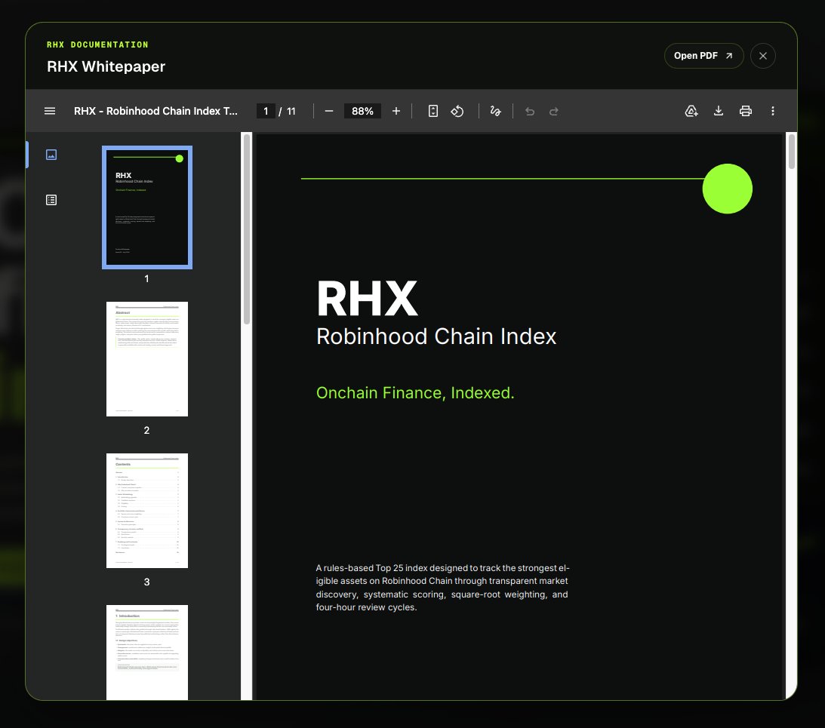
Task: Click the 'RHX DOCUMENTATION' label
Action: 97,45
